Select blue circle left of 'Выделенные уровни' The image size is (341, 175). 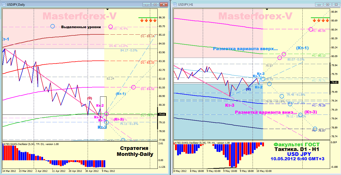(53, 26)
